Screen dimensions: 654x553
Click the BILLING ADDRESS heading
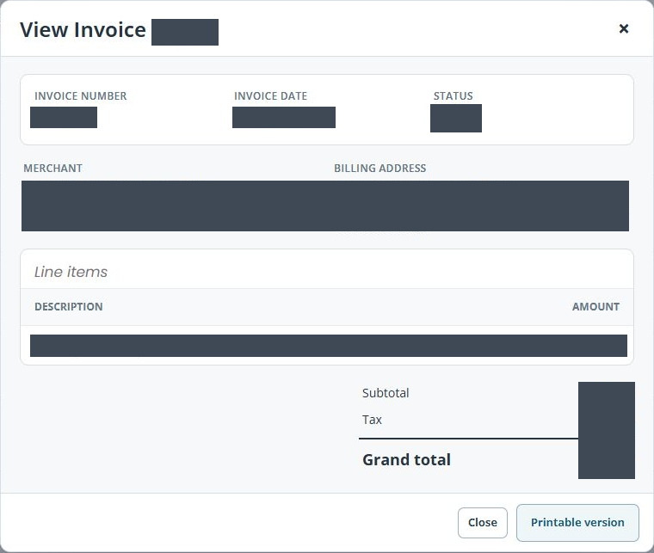tap(380, 168)
